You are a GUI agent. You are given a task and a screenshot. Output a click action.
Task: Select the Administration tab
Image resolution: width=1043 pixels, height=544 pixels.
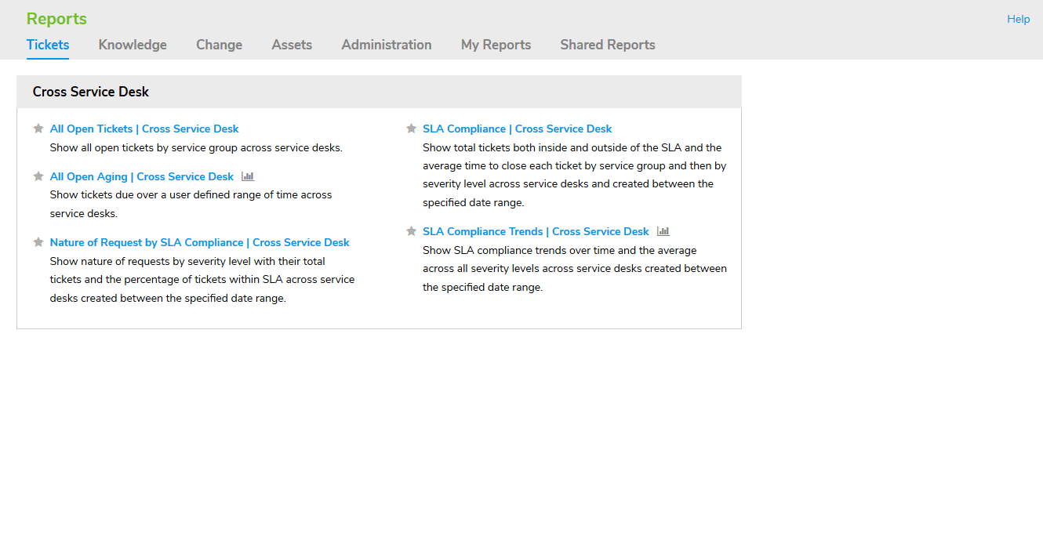pos(386,45)
